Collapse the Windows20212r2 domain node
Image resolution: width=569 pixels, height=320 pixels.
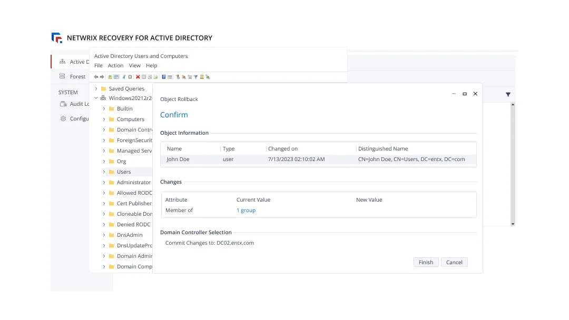96,98
